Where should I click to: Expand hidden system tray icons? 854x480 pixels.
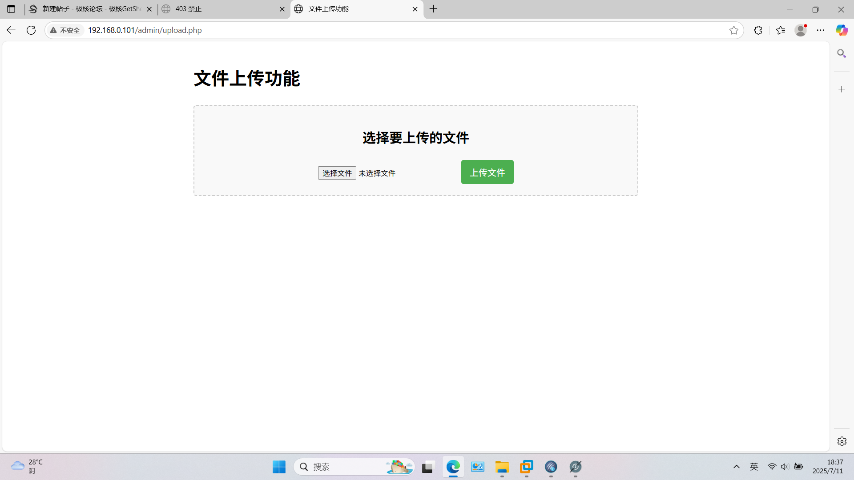click(737, 467)
